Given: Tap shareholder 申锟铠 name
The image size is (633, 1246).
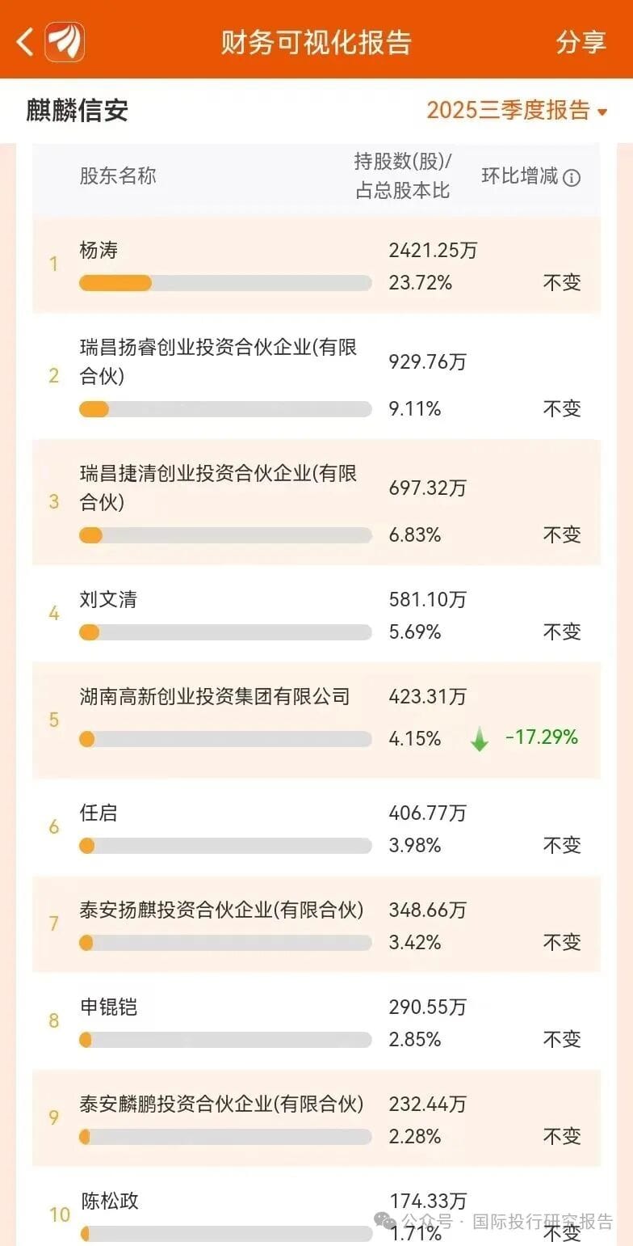Looking at the screenshot, I should (108, 1007).
